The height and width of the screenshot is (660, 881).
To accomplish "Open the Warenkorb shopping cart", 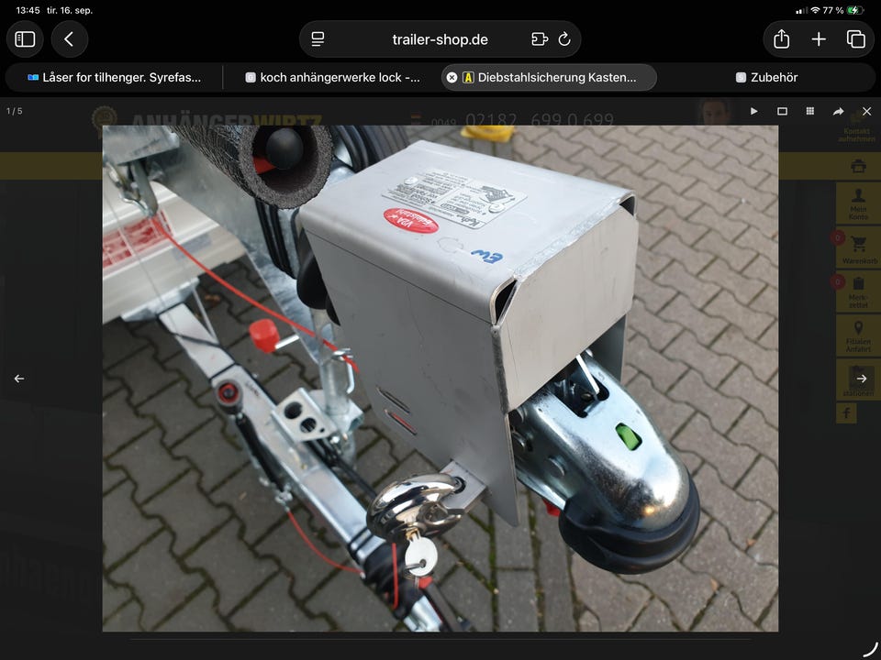I will tap(858, 247).
